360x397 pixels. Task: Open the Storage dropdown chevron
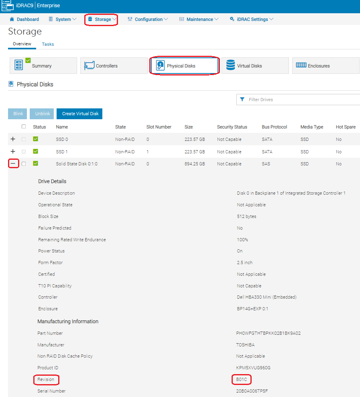[114, 19]
